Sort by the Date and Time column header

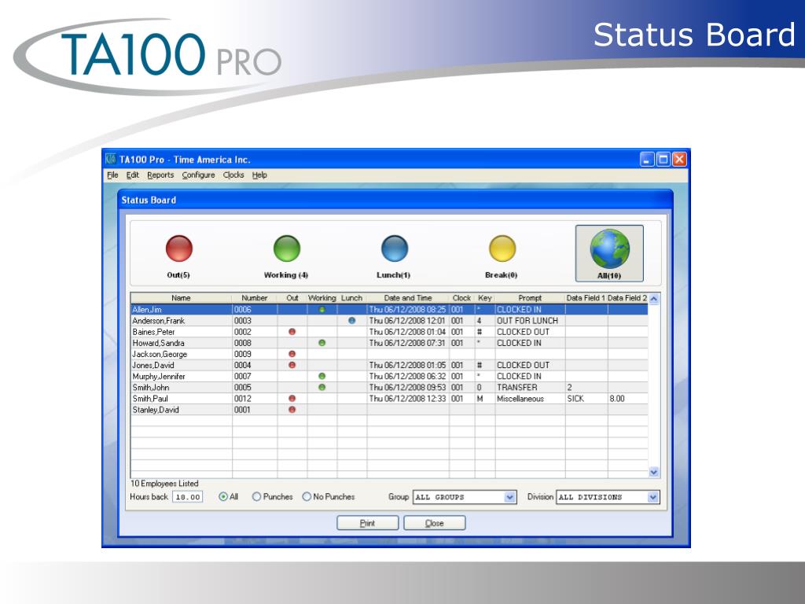408,298
